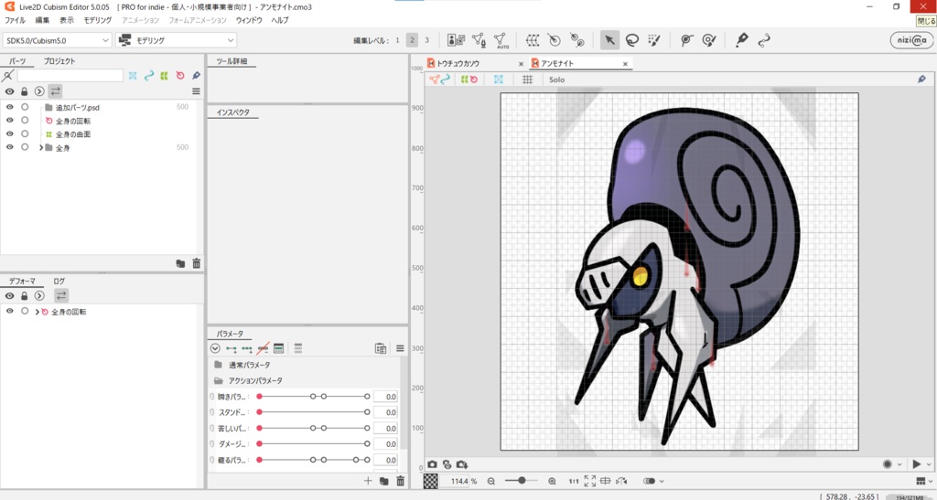Image resolution: width=937 pixels, height=500 pixels.
Task: Open the ファイル menu
Action: tap(15, 20)
